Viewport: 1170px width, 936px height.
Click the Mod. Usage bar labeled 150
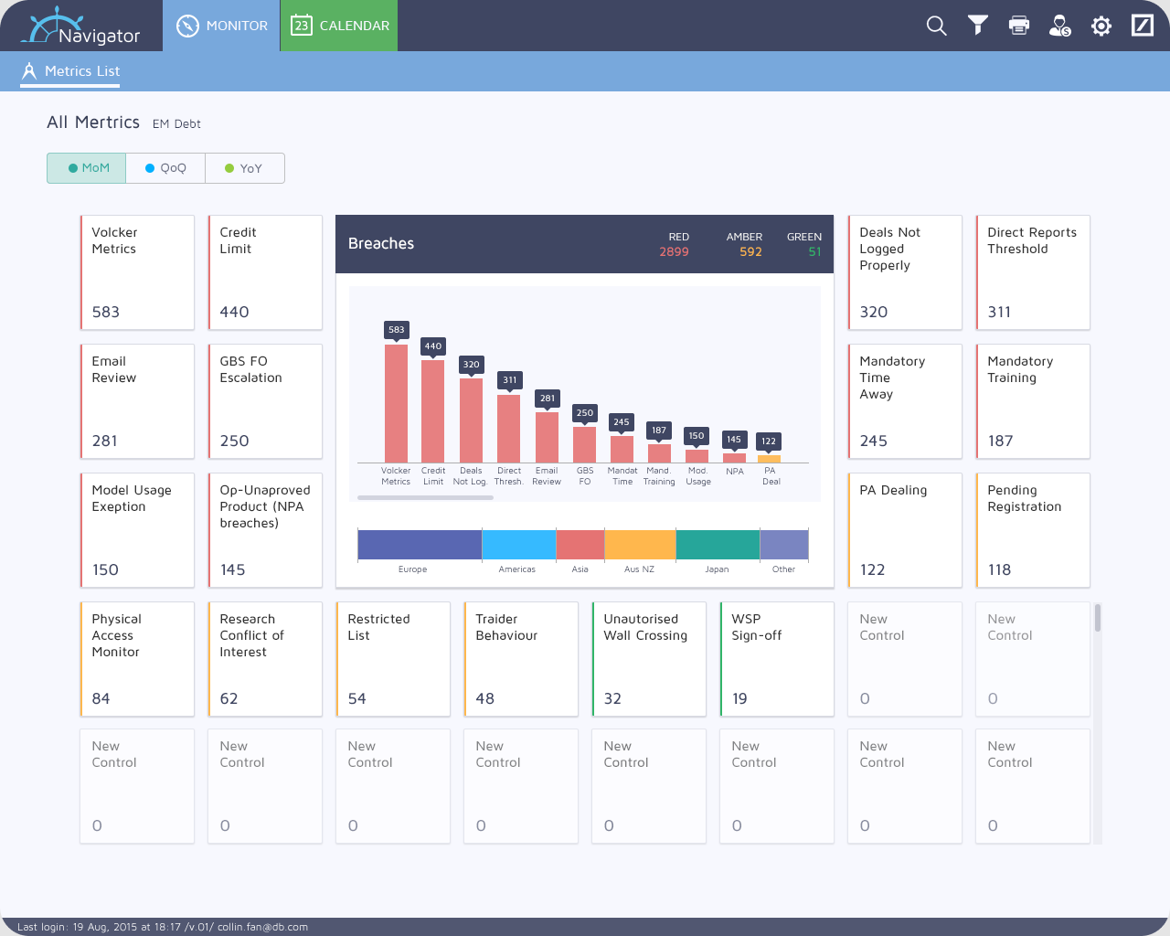pos(697,456)
